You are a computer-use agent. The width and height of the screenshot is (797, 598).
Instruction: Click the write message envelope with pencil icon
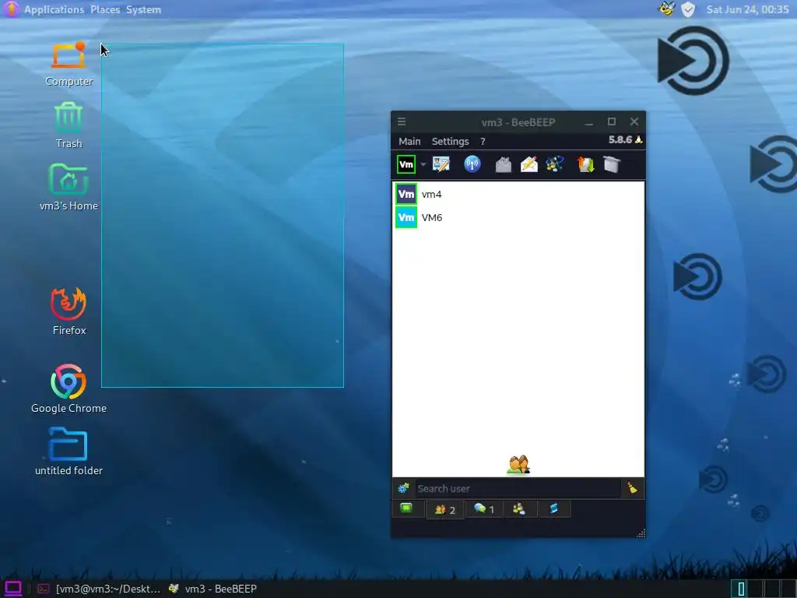[x=529, y=164]
